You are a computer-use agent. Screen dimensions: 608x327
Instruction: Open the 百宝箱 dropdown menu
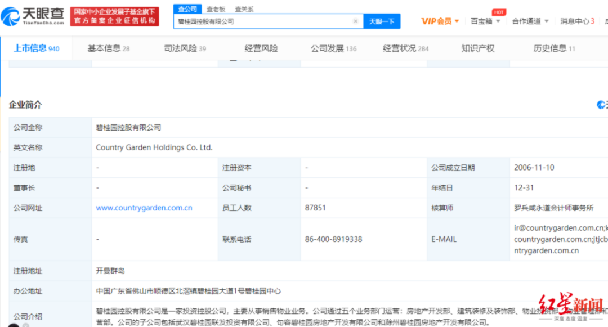coord(482,20)
